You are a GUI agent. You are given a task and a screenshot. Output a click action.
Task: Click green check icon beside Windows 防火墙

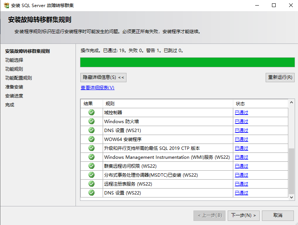tap(92, 121)
